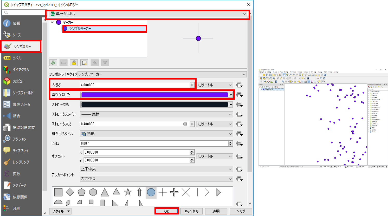Image resolution: width=388 pixels, height=216 pixels.
Task: Click the black ストローク色 swatch
Action: (x=154, y=104)
